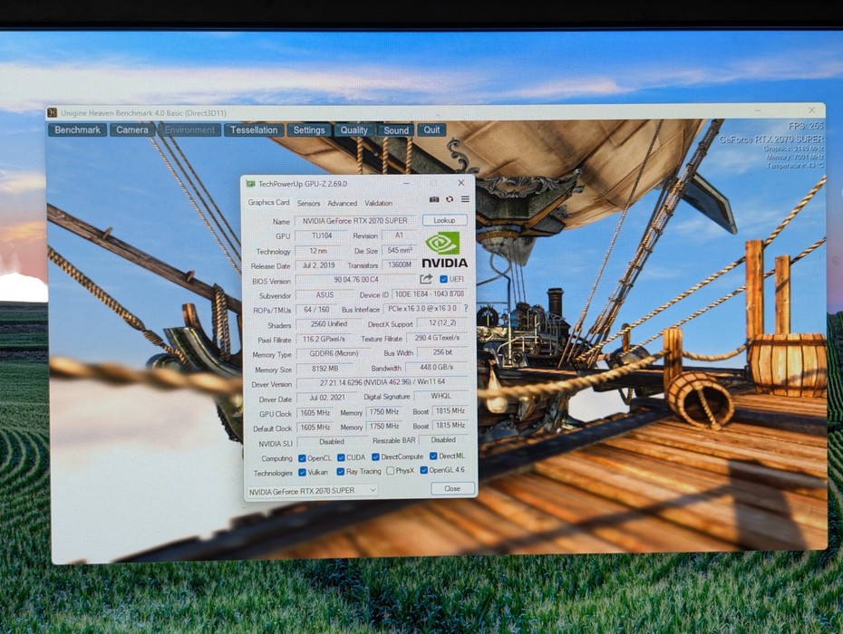Click the Driver Version field

point(383,382)
